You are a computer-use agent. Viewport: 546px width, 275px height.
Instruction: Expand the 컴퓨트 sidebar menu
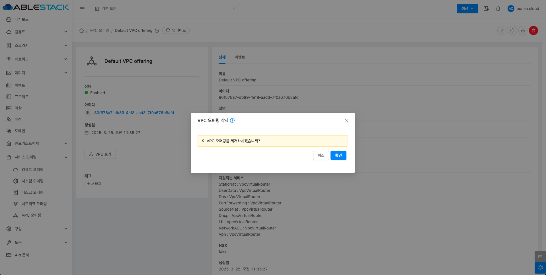point(36,32)
